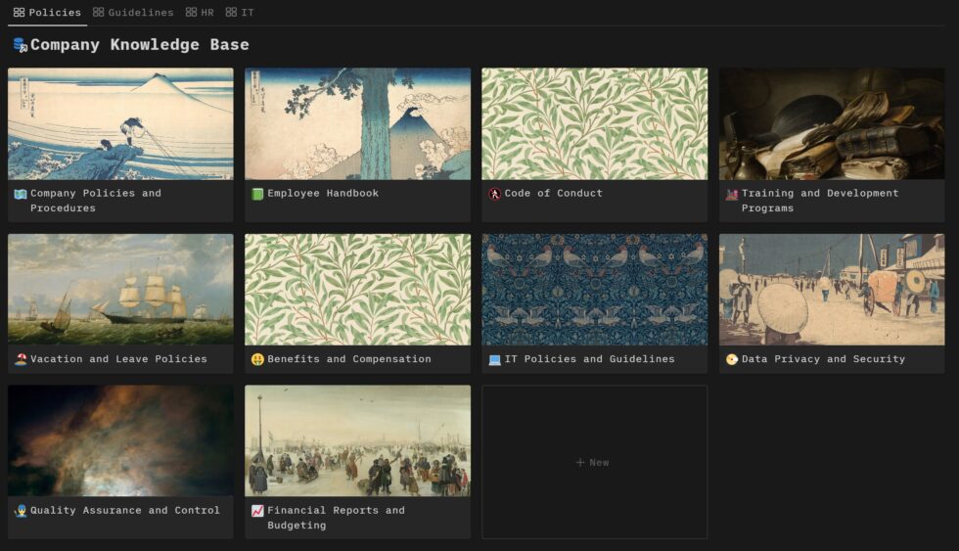The width and height of the screenshot is (959, 551).
Task: Click map icon beside Company Policies and Procedures
Action: tap(21, 194)
